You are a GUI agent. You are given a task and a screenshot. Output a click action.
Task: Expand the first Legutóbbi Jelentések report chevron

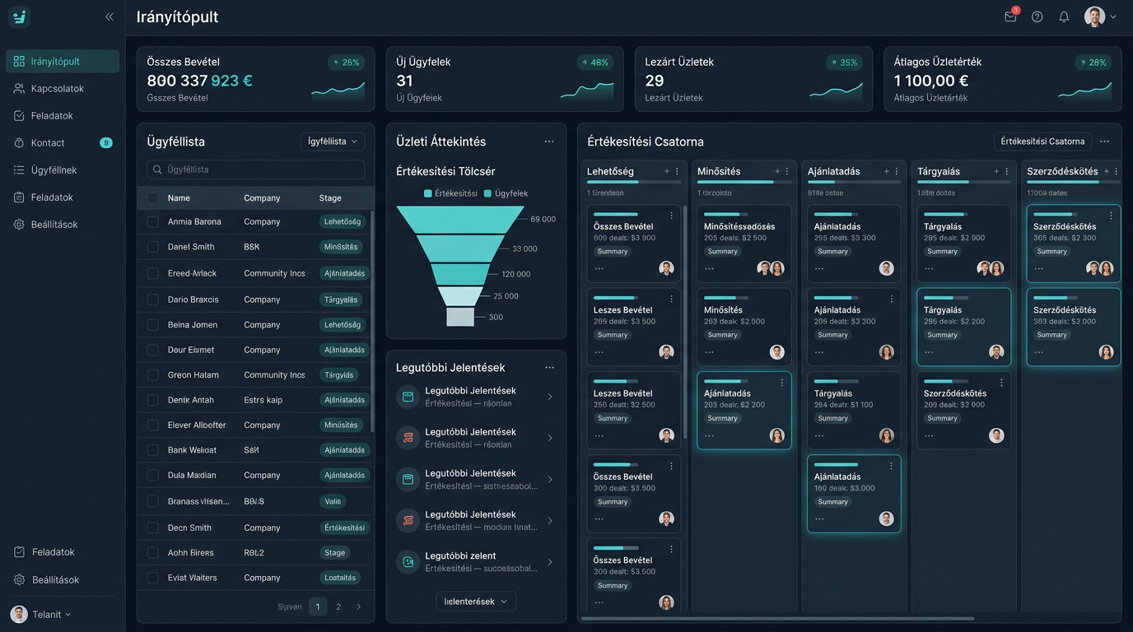click(550, 397)
